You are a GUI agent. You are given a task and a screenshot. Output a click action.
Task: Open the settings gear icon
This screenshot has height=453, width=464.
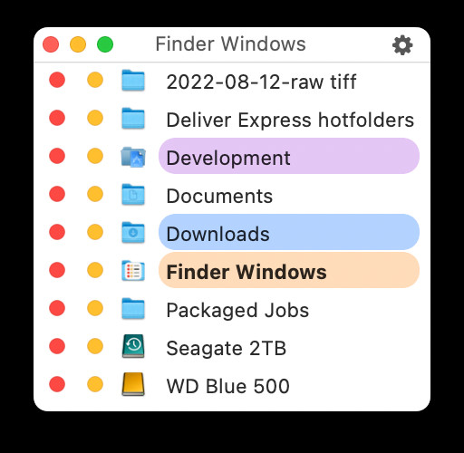402,45
